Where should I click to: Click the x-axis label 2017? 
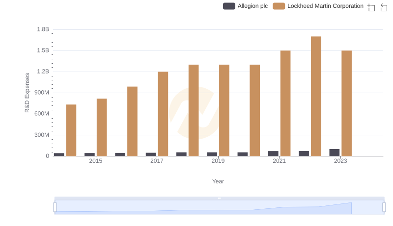[x=157, y=161]
